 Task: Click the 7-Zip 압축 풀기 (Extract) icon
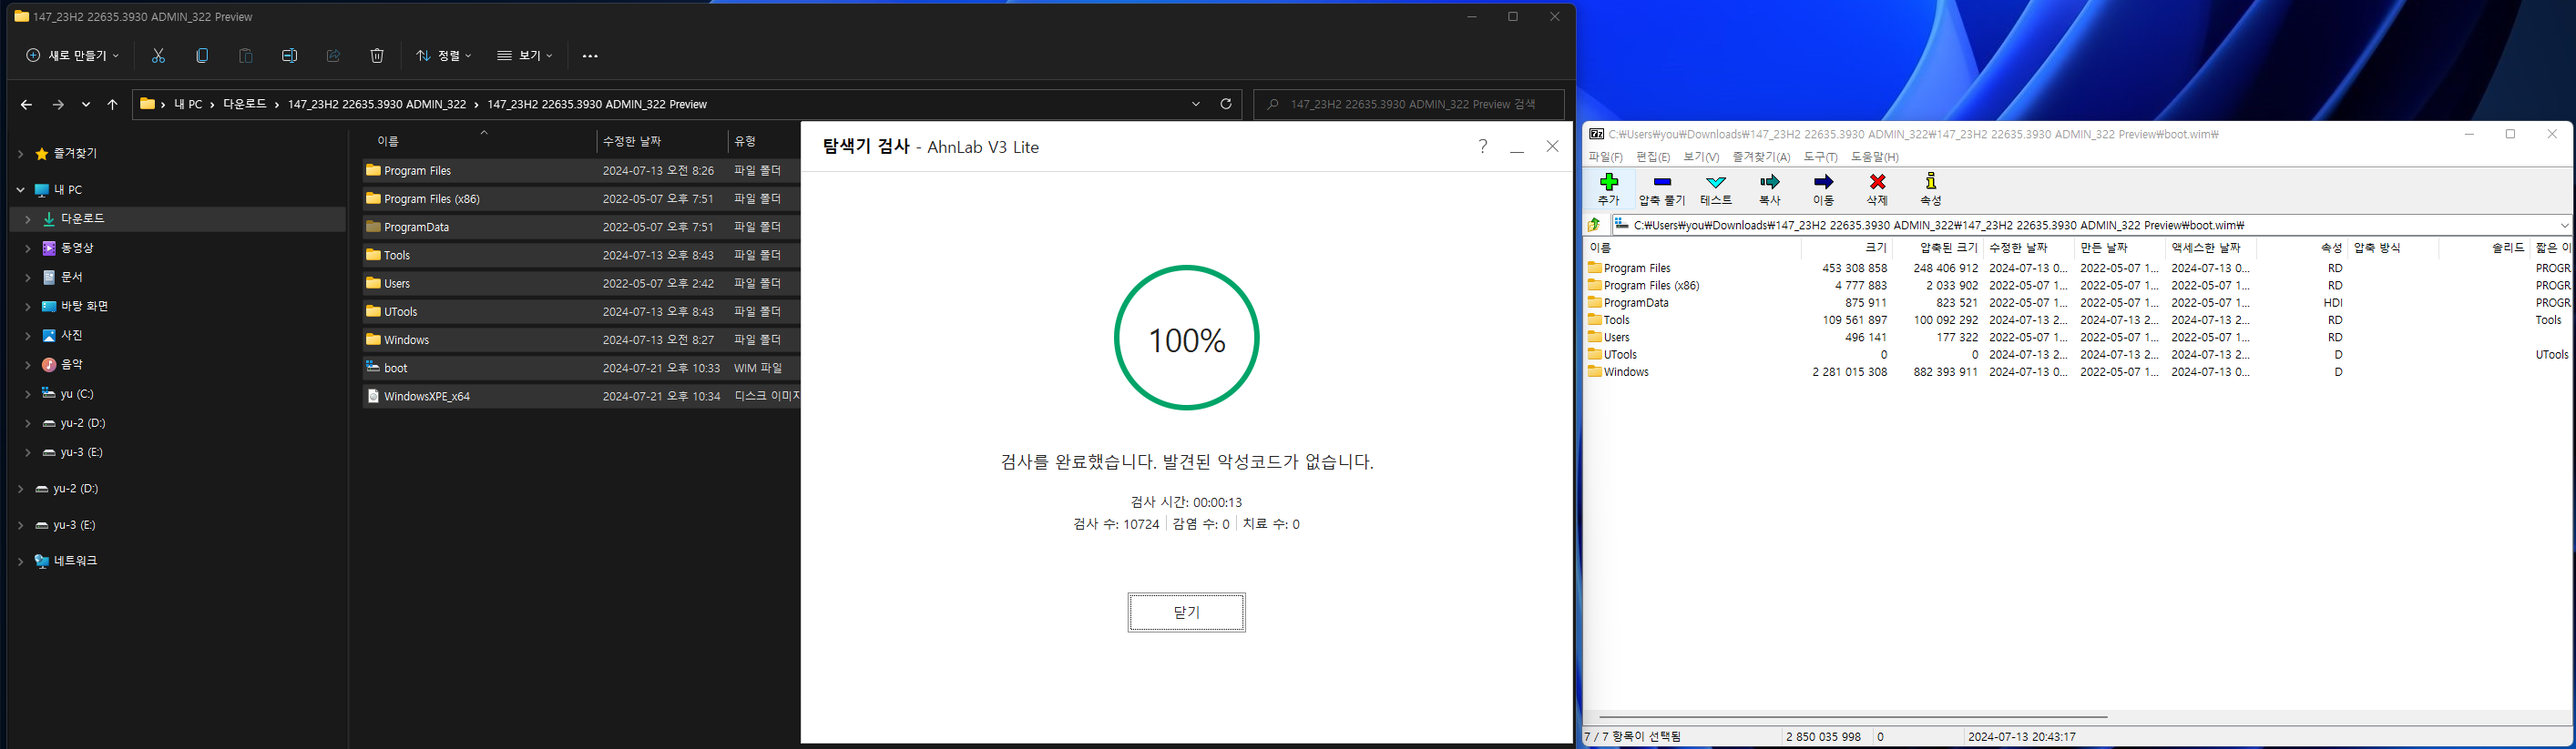[x=1662, y=182]
